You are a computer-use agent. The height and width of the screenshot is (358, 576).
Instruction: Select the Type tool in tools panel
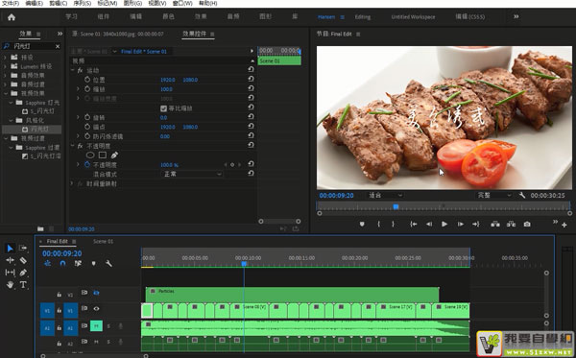point(23,284)
